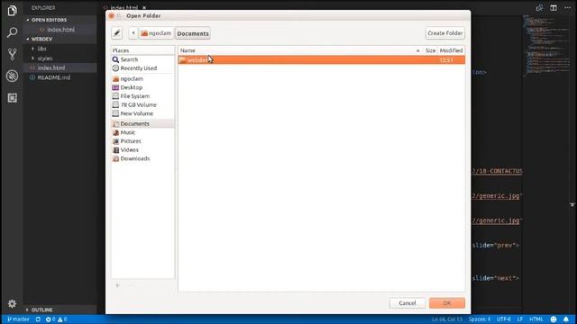Viewport: 577px width, 324px height.
Task: Open Source Control view in activity bar
Action: coord(12,54)
